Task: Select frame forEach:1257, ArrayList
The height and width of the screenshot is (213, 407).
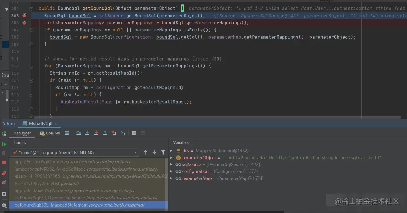Action: (x=87, y=184)
